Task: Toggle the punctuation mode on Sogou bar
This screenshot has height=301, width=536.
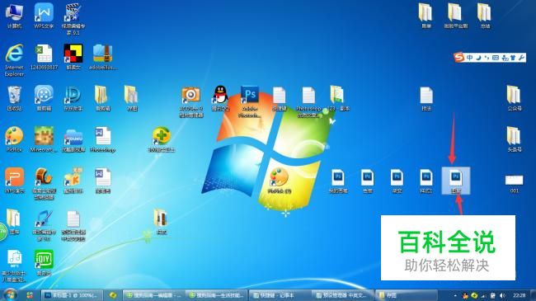Action: [x=487, y=58]
